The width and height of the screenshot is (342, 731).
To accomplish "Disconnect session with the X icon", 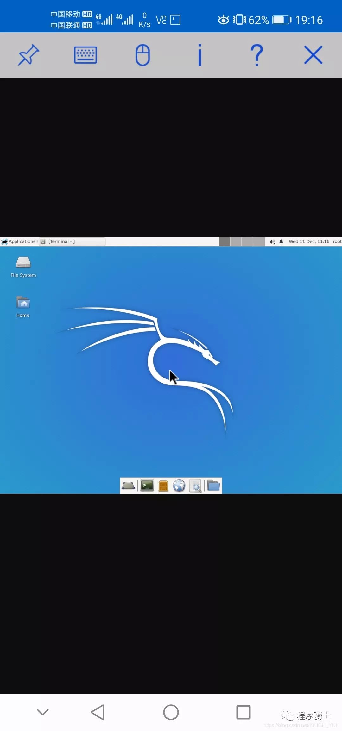I will [x=313, y=55].
